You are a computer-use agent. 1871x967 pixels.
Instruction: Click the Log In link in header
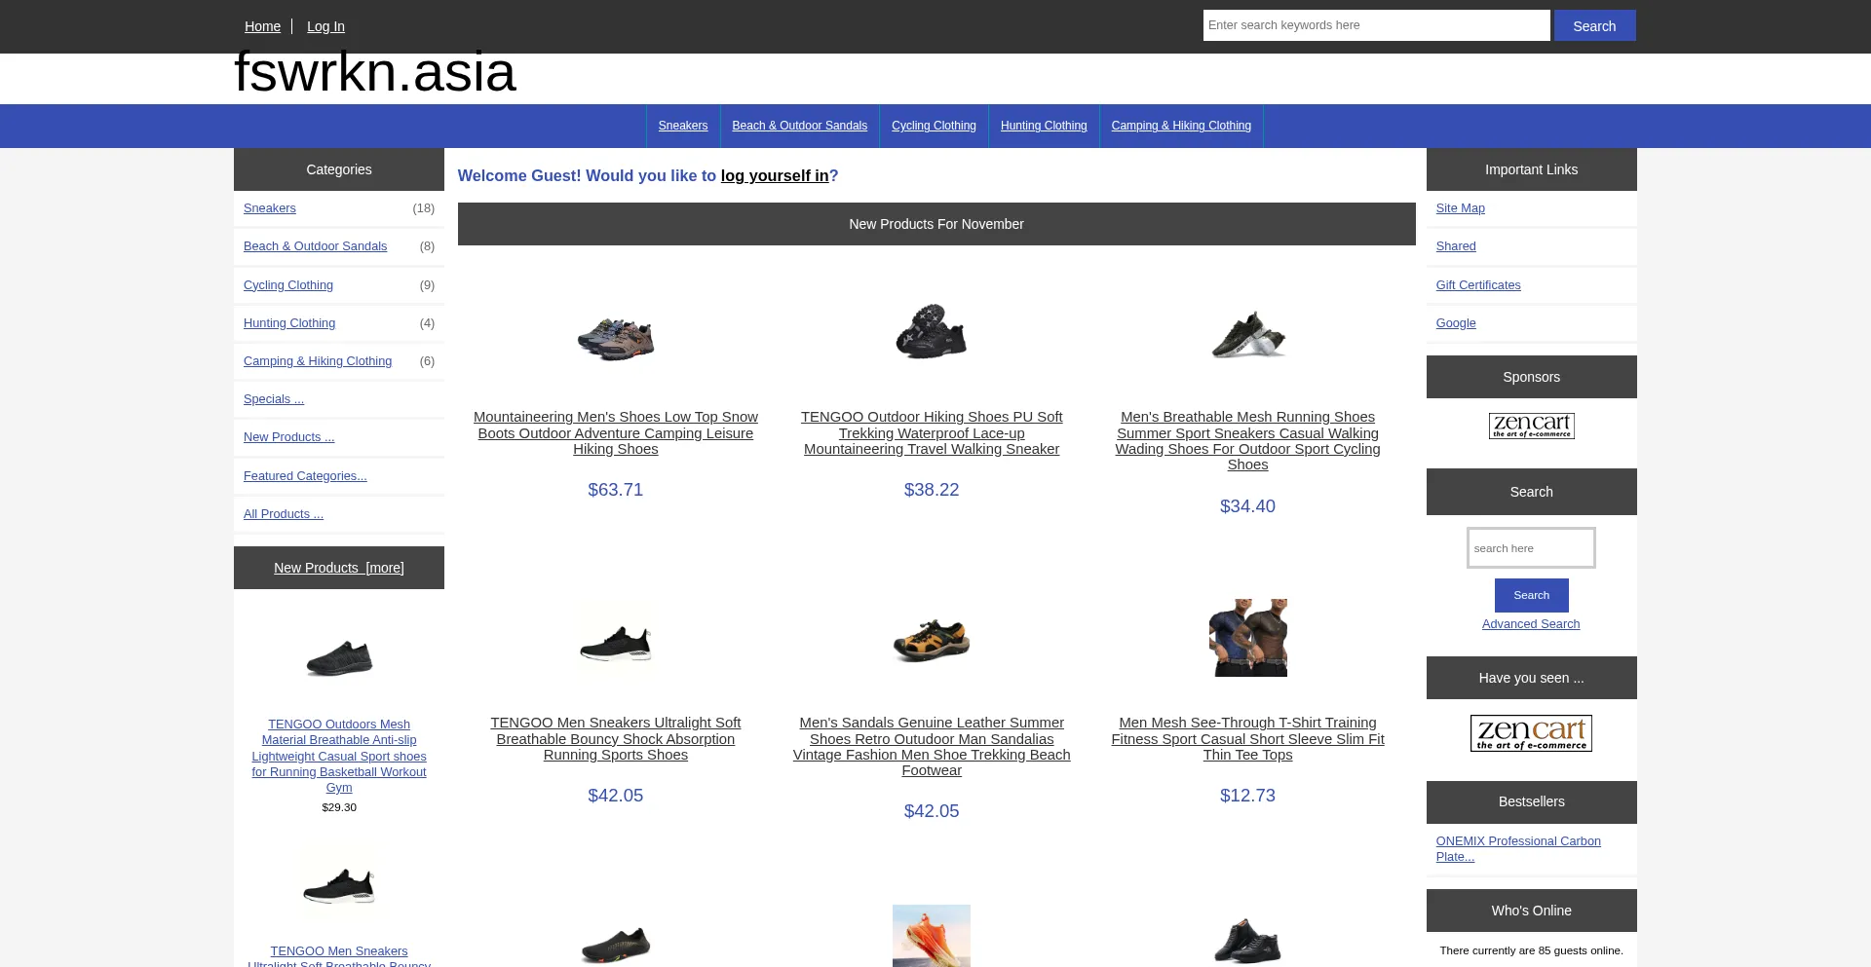tap(325, 26)
